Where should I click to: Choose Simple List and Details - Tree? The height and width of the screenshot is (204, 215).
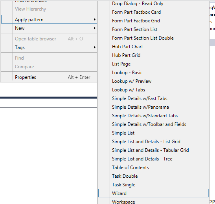tap(153, 159)
